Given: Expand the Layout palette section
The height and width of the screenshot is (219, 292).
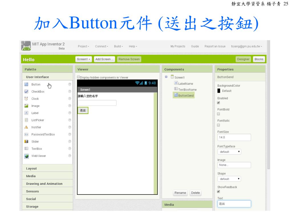Looking at the screenshot, I should [x=48, y=168].
